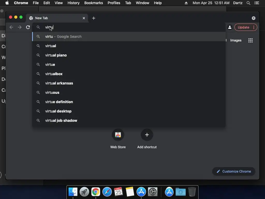Image resolution: width=265 pixels, height=199 pixels.
Task: Reload the current page
Action: tap(28, 27)
